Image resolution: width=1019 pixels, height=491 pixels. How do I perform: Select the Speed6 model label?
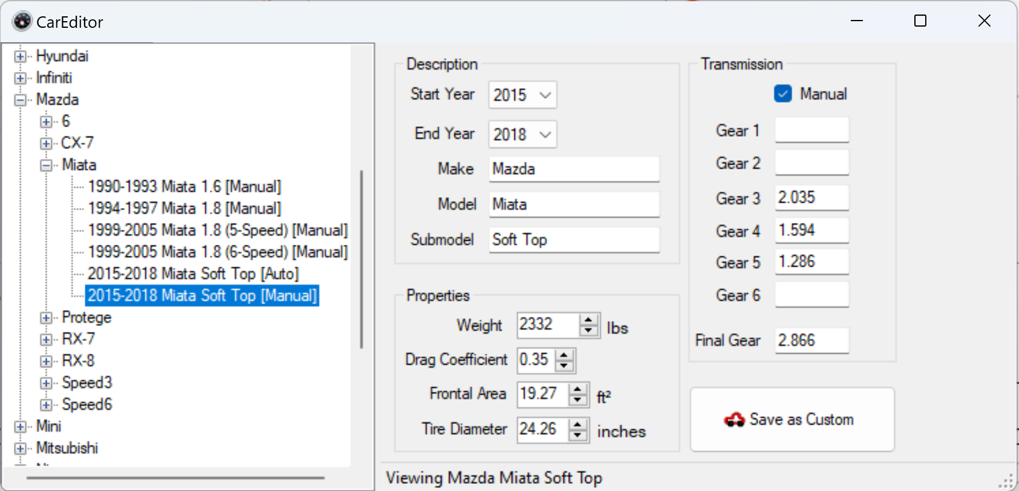coord(87,405)
